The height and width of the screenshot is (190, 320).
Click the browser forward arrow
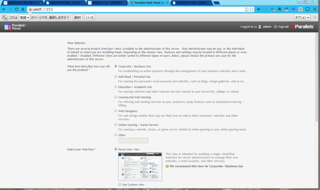coord(10,9)
